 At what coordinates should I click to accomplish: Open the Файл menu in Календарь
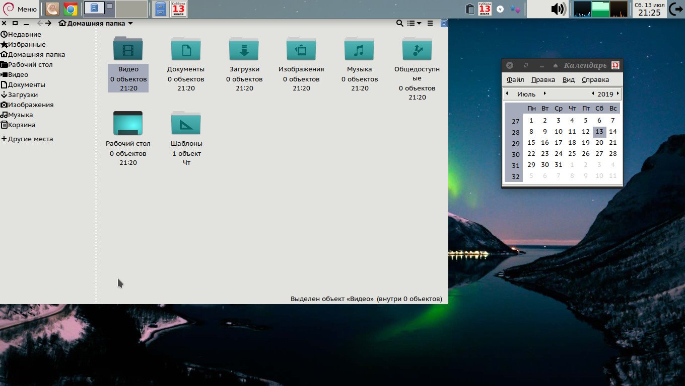click(x=515, y=79)
